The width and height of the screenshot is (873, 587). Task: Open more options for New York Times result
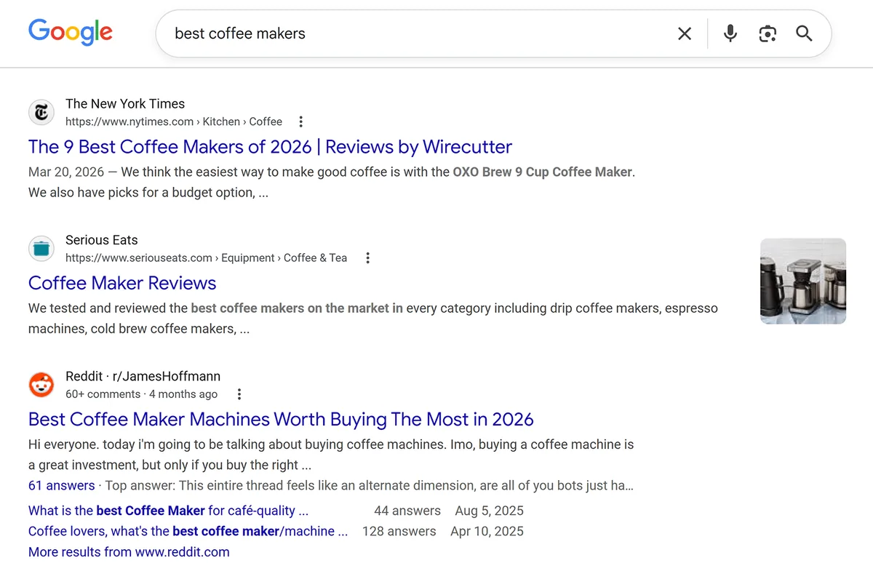[301, 121]
